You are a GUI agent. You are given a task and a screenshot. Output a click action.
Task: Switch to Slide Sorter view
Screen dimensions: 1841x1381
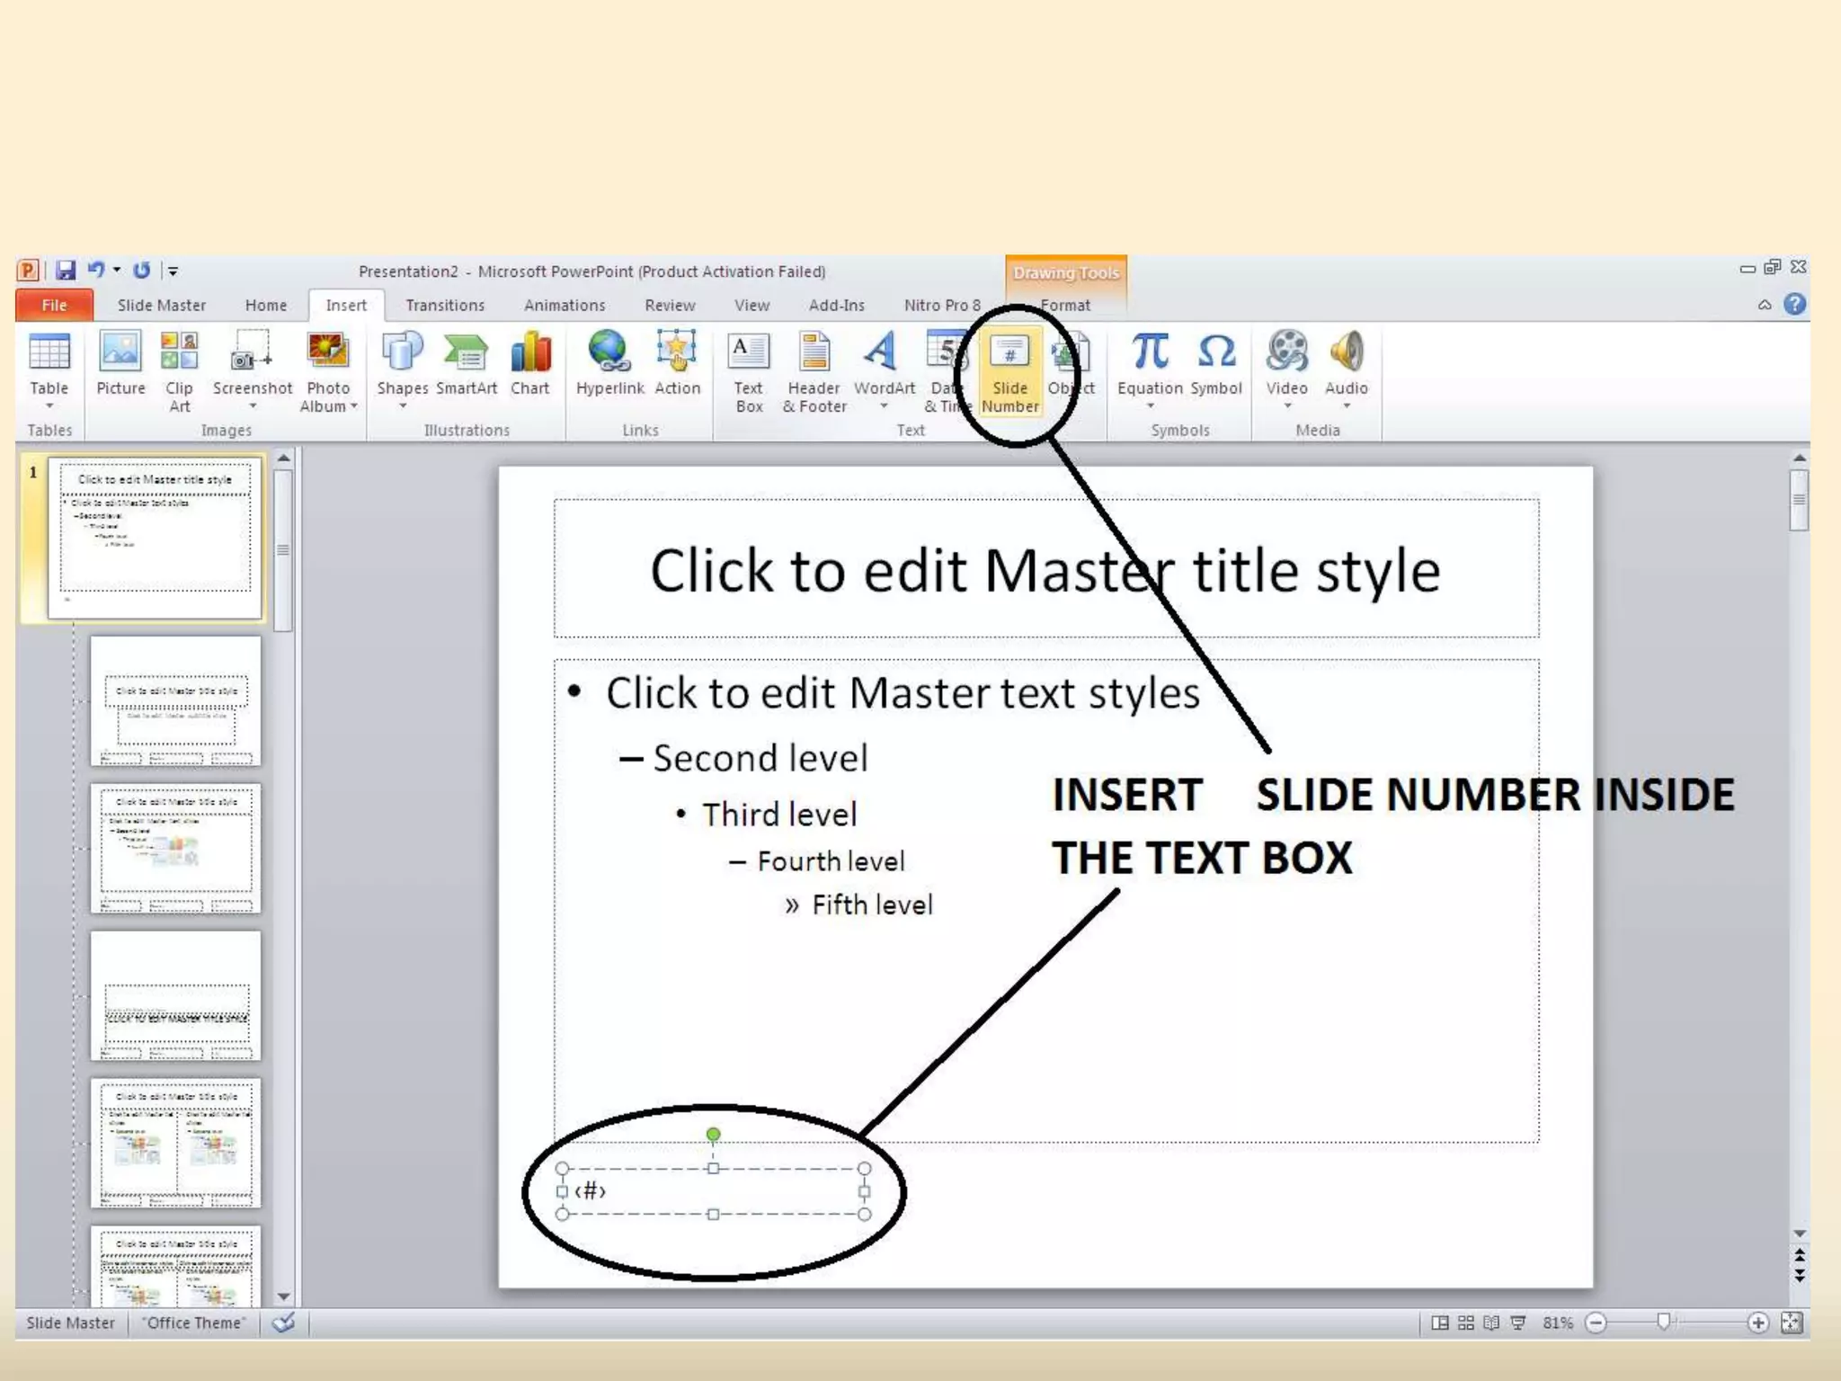(1465, 1323)
